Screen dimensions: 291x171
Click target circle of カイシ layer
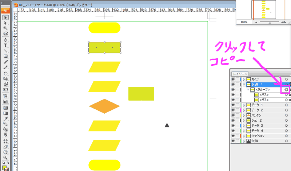tap(286, 79)
